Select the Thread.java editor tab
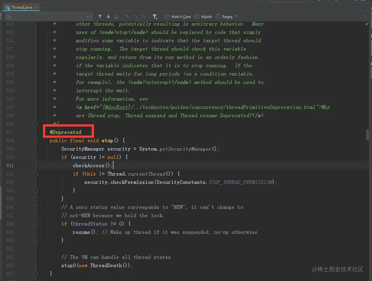372x281 pixels. [x=21, y=7]
